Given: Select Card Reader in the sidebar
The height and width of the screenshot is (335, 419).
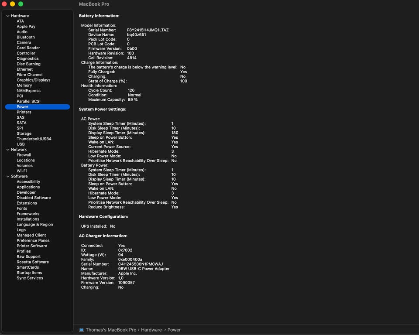Looking at the screenshot, I should (x=28, y=48).
